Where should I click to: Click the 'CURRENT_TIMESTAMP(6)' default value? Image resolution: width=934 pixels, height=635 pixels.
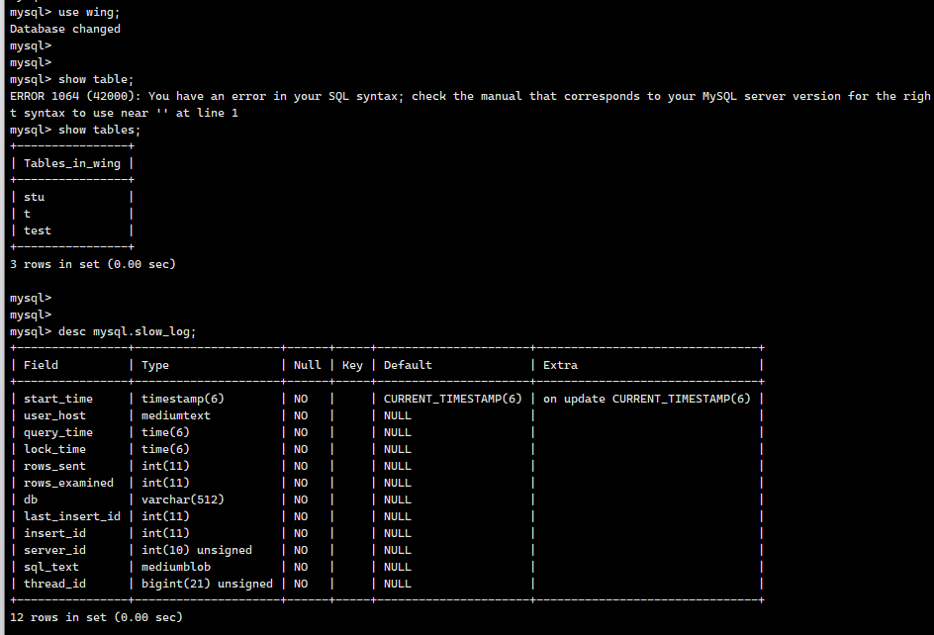(x=453, y=399)
